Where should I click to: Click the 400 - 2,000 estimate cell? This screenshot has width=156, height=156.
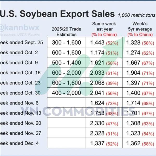[x=67, y=93]
